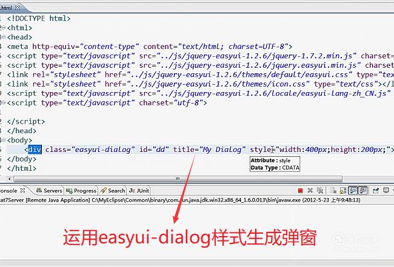
Task: Click the </script> closing tag line
Action: [x=26, y=122]
